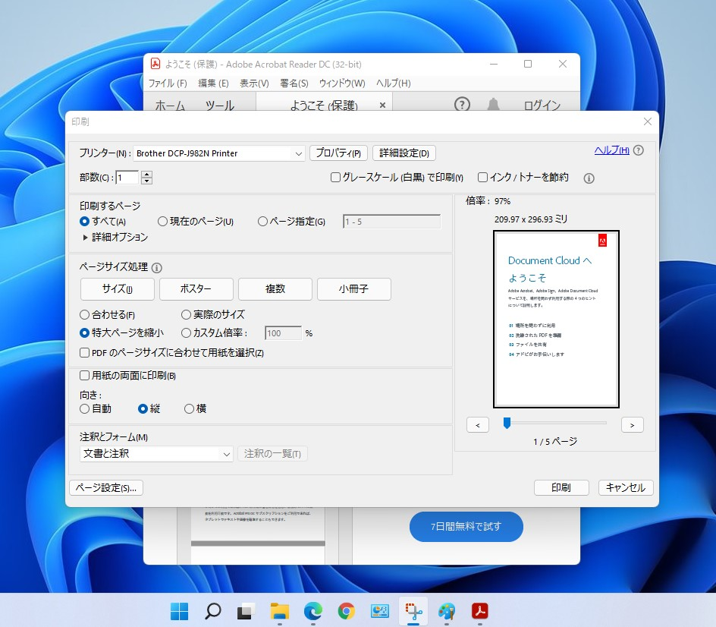Open ウィンドウ menu in Acrobat window
The width and height of the screenshot is (716, 627).
342,83
